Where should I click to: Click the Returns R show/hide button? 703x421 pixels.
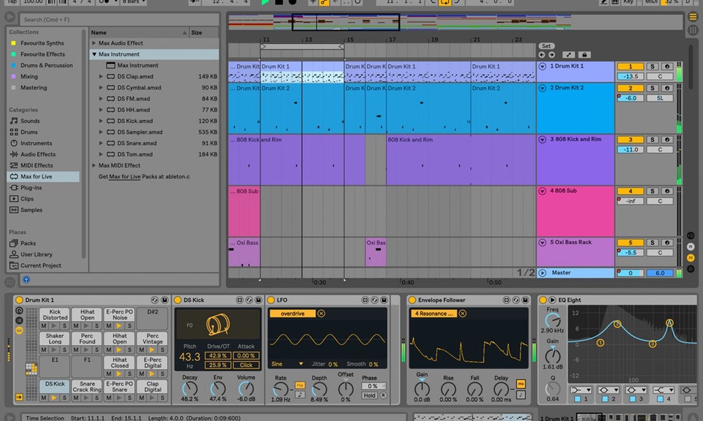[691, 247]
